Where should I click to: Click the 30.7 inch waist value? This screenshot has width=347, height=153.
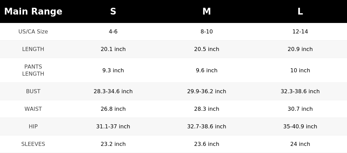tap(300, 109)
